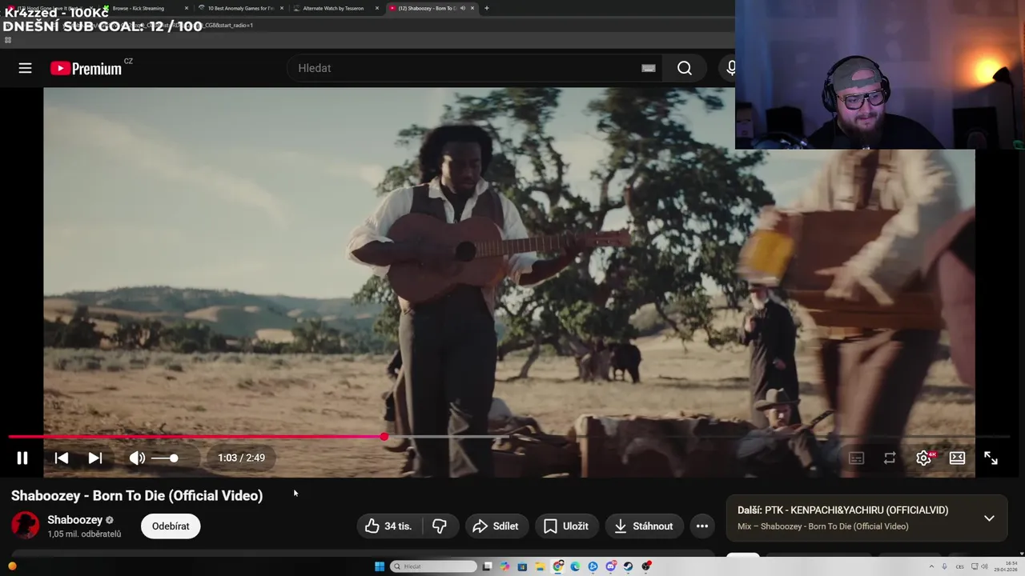Open the Windows Start menu
Image resolution: width=1025 pixels, height=576 pixels.
tap(380, 566)
